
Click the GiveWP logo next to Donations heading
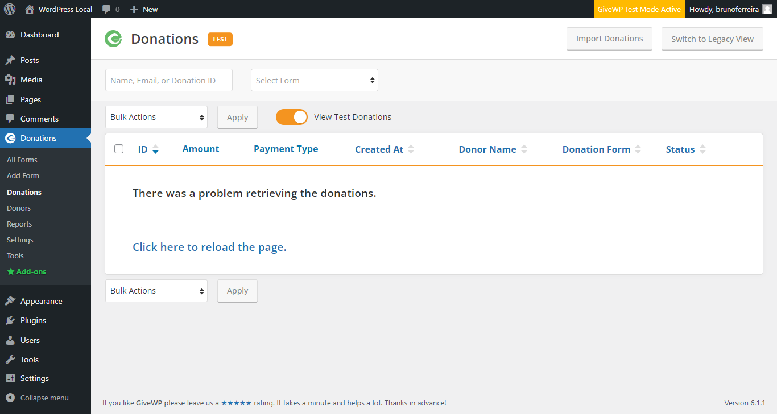coord(113,39)
